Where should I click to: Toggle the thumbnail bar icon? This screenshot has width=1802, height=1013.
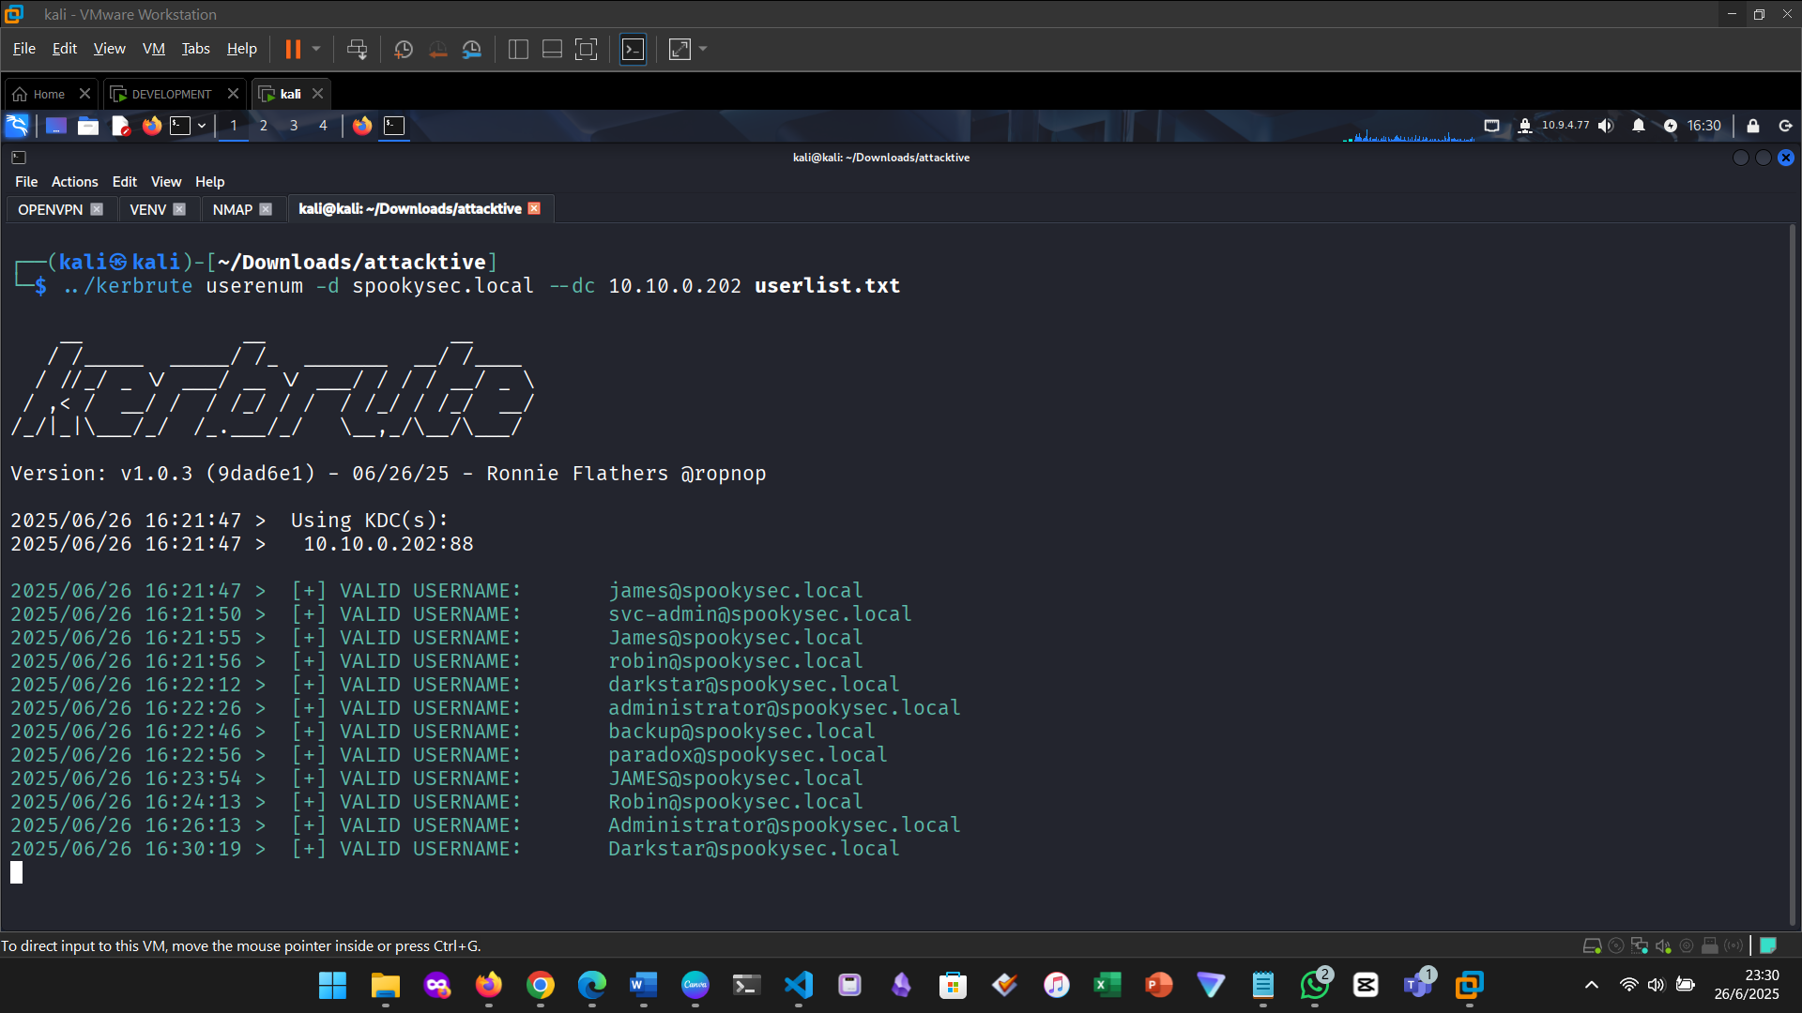552,49
